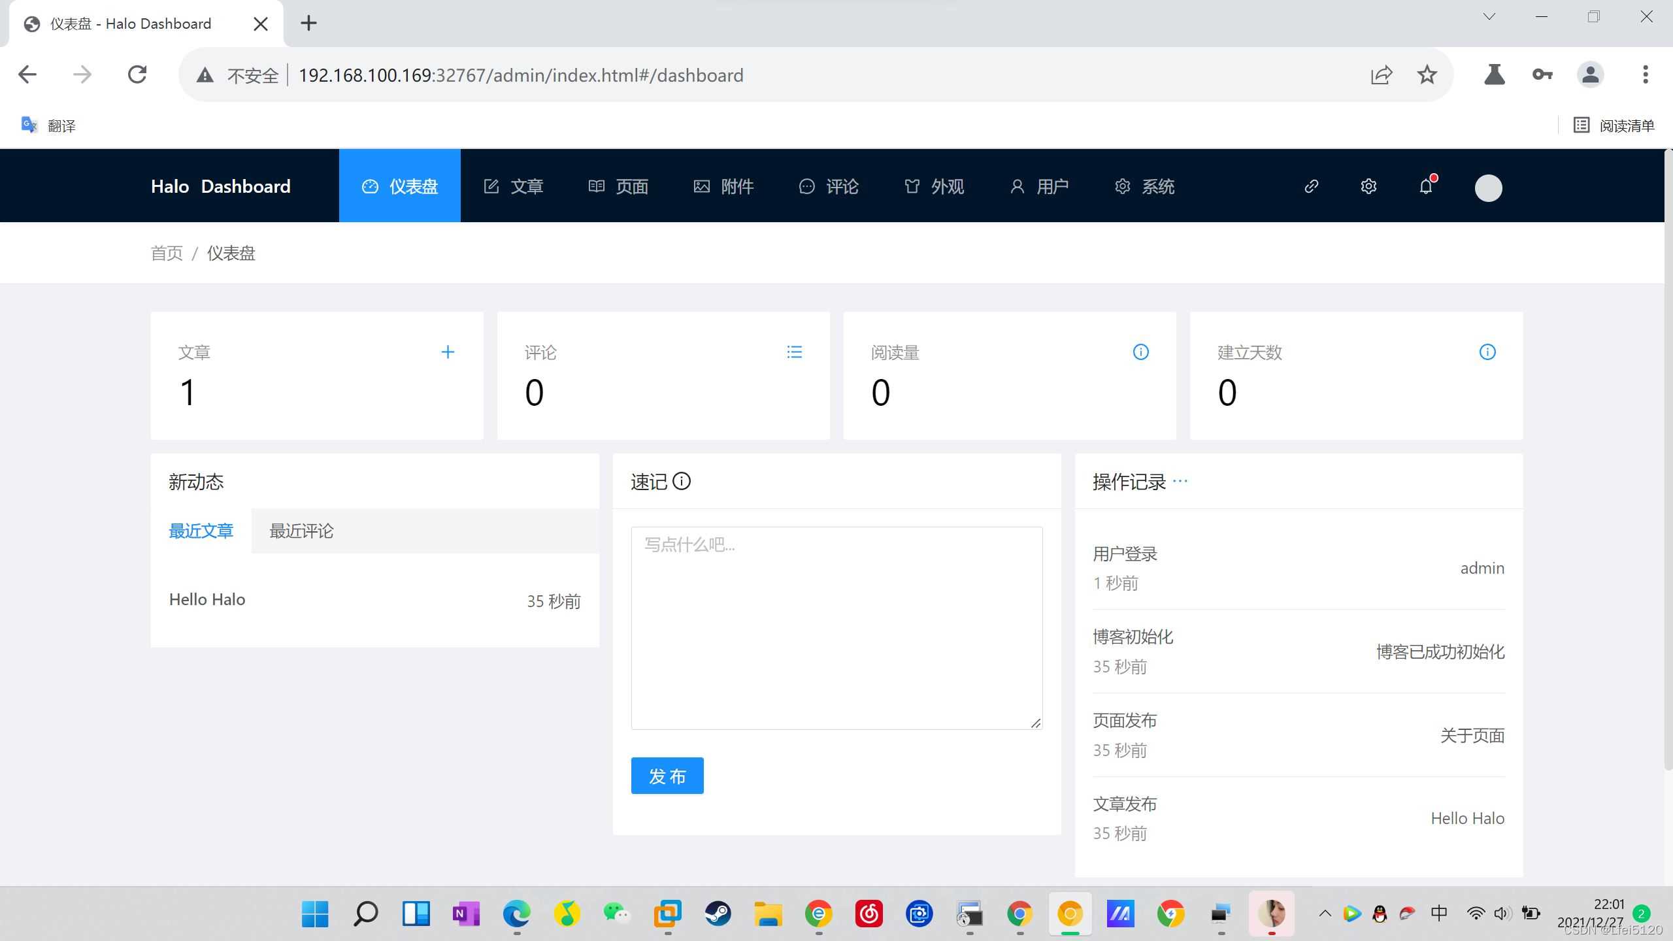Viewport: 1673px width, 941px height.
Task: Open the notification bell in header
Action: 1426,186
